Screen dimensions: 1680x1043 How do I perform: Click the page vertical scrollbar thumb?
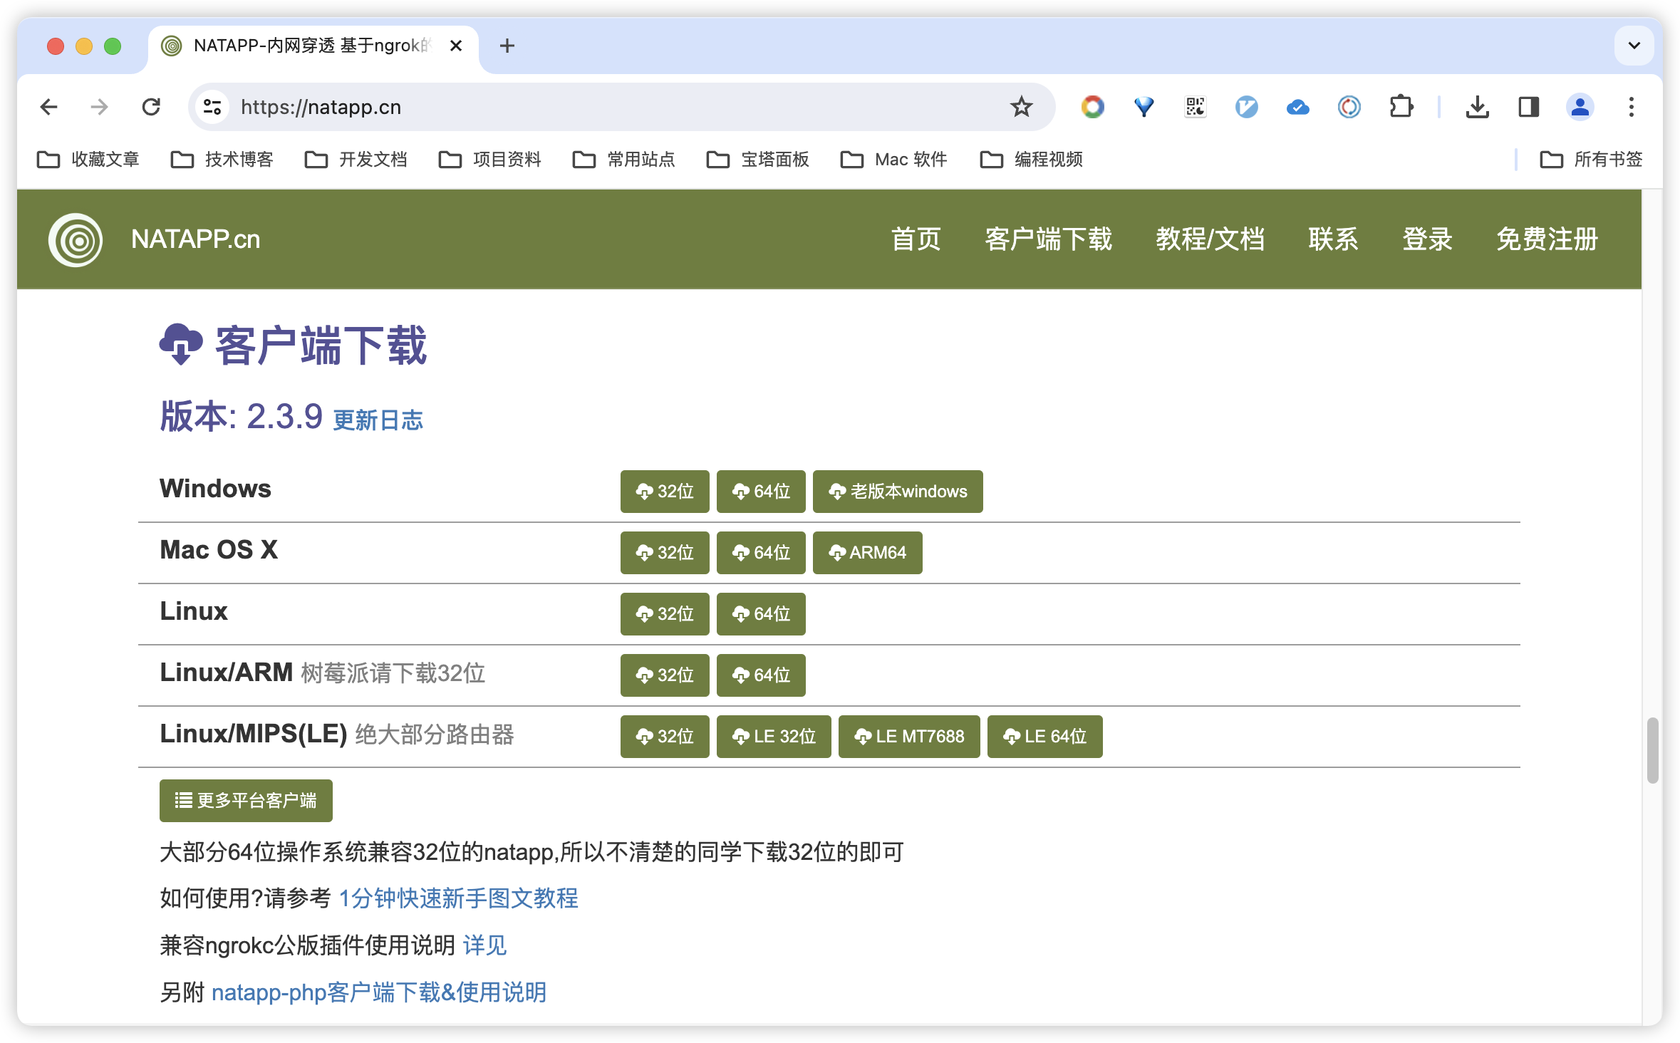point(1652,751)
